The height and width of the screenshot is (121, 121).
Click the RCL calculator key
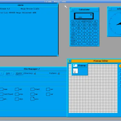tap(73, 38)
